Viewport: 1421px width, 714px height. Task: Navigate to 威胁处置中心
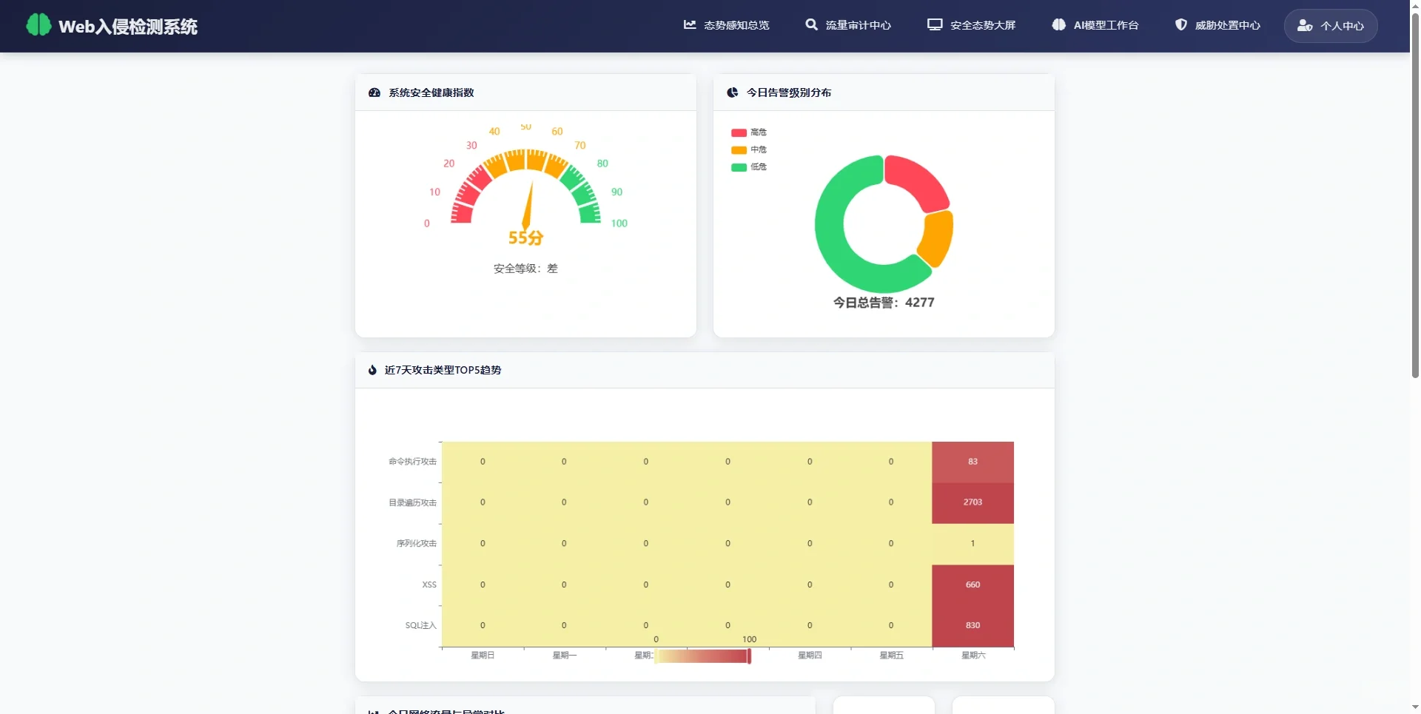(x=1217, y=25)
